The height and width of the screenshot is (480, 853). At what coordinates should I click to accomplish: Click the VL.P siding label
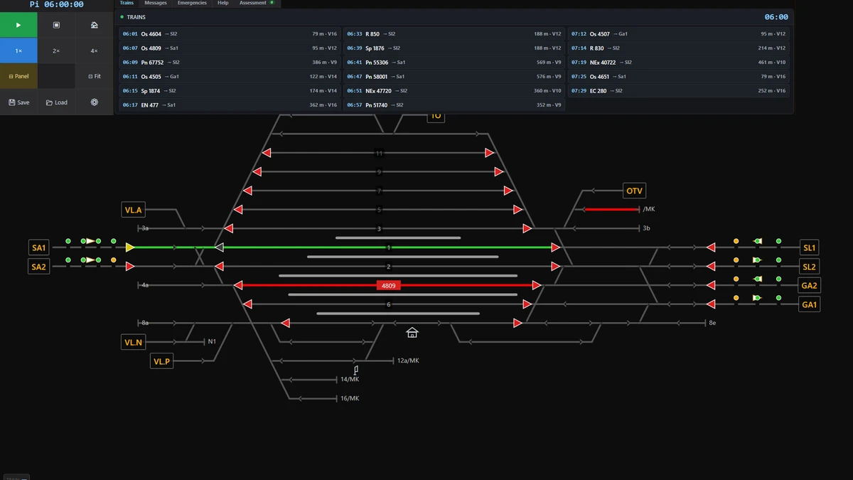162,361
